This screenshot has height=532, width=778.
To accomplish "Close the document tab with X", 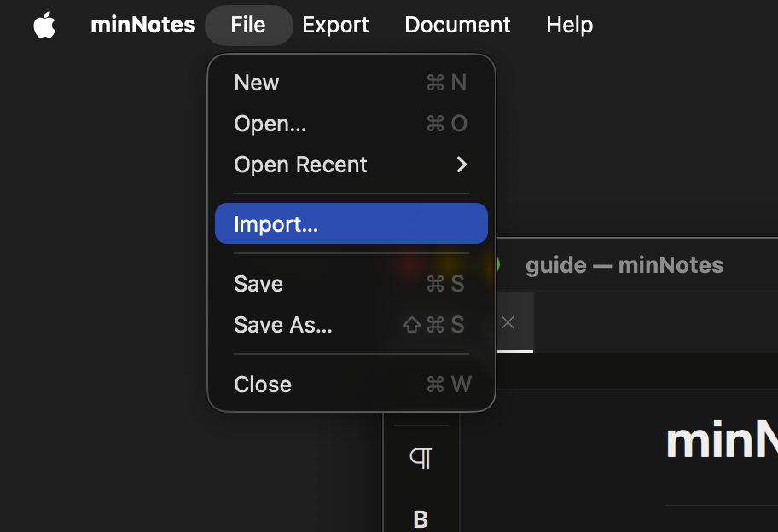I will [x=508, y=323].
